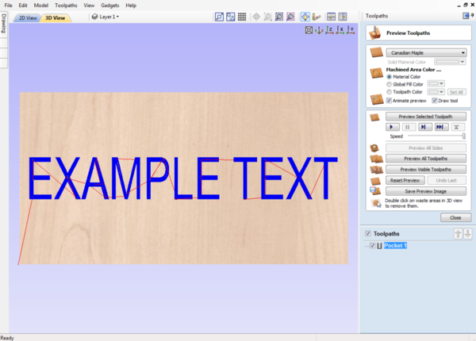Click the snap grid toolbar icon
The image size is (476, 341).
pyautogui.click(x=241, y=17)
